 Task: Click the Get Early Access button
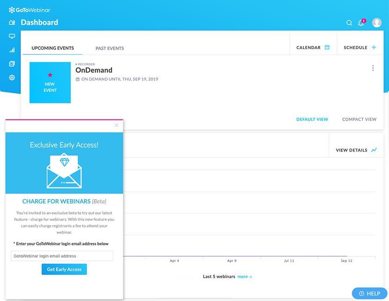(x=64, y=269)
